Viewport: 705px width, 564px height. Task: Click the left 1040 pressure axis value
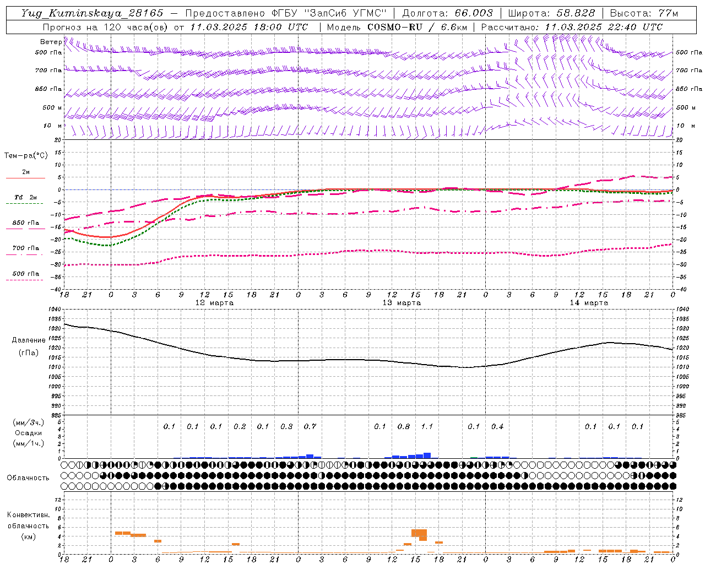point(55,310)
